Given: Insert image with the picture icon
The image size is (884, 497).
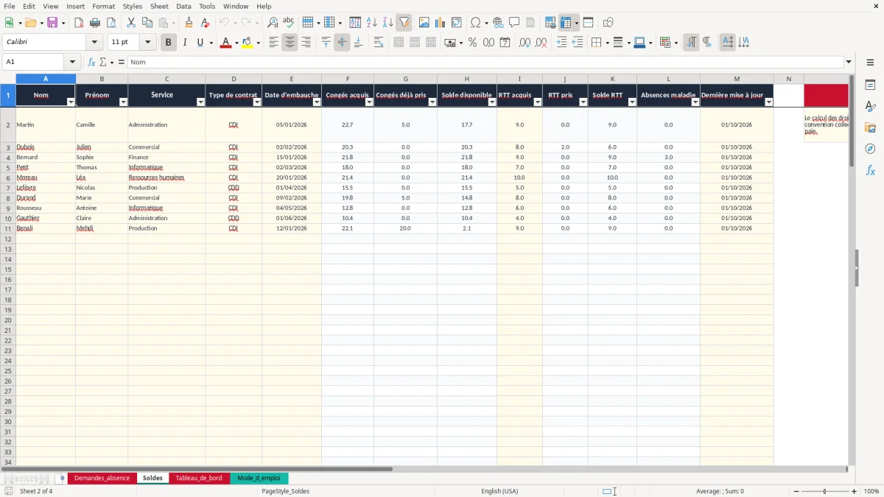Looking at the screenshot, I should pyautogui.click(x=424, y=23).
